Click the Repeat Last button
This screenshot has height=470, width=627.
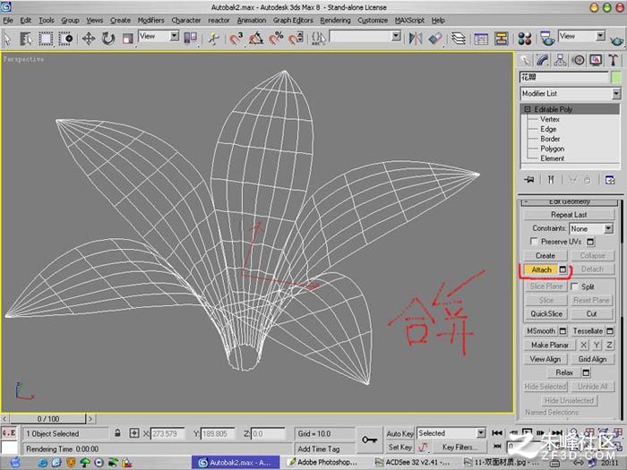(569, 215)
